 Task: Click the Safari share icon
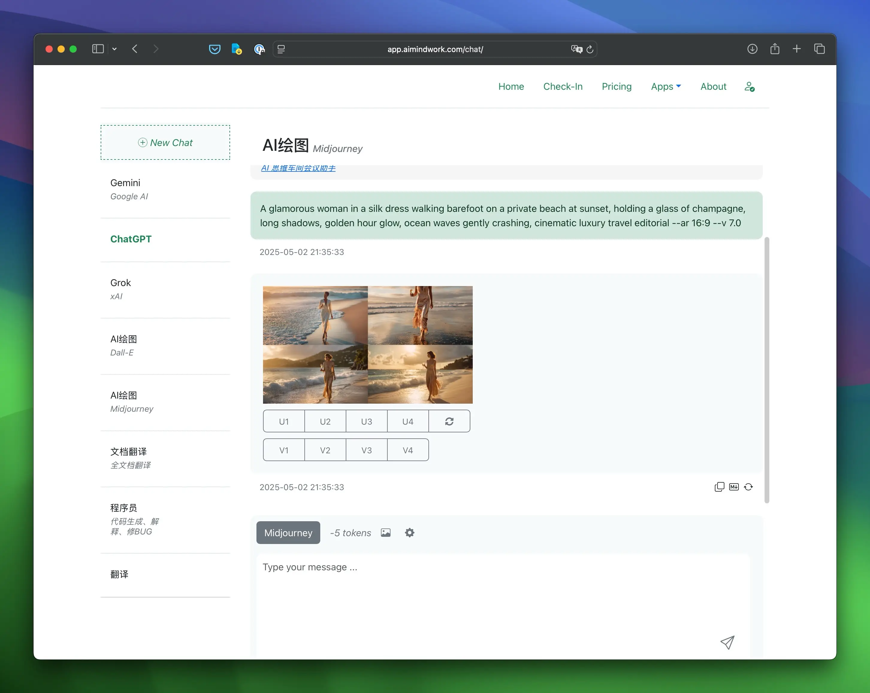(x=774, y=49)
